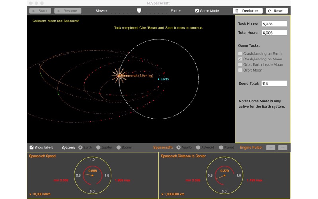Choose the Jupiter system option
The width and height of the screenshot is (318, 199).
pos(98,148)
